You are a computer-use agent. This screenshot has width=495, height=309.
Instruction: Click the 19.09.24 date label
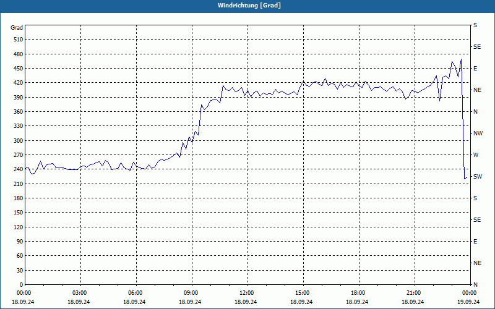[x=468, y=302]
